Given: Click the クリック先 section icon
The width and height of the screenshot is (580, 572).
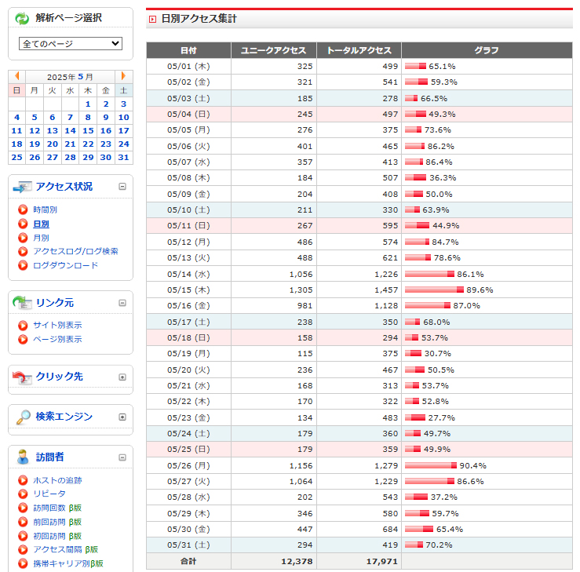Looking at the screenshot, I should tap(23, 377).
